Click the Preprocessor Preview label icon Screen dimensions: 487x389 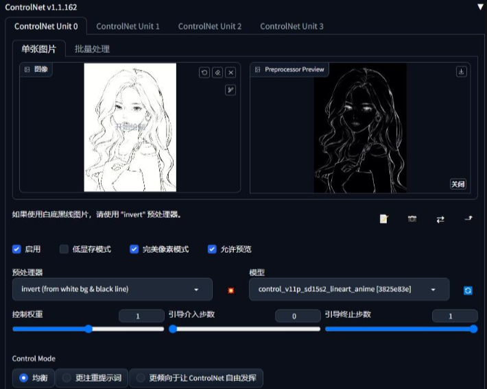pyautogui.click(x=257, y=69)
